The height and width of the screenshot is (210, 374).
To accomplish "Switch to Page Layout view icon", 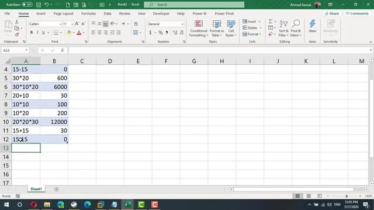I will 309,196.
